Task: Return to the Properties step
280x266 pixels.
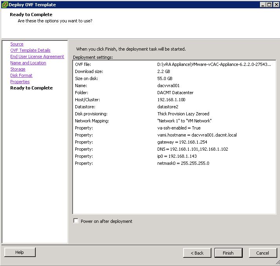Action: coord(20,82)
